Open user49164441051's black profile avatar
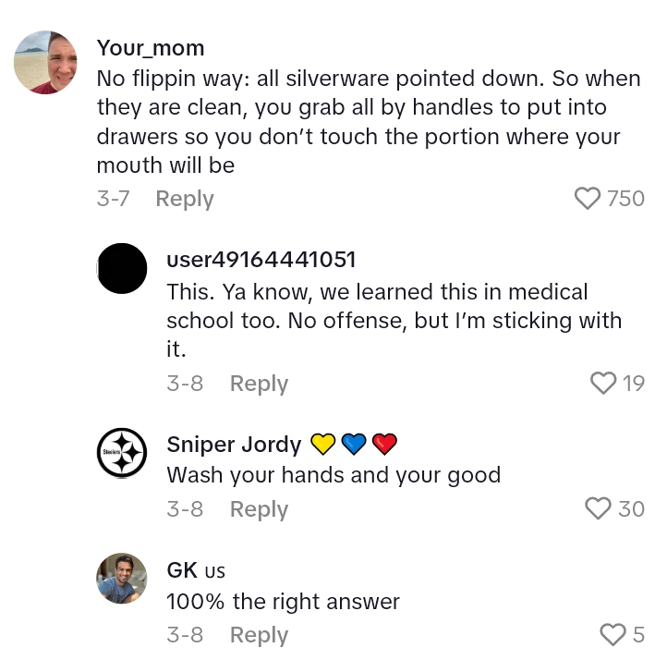The height and width of the screenshot is (672, 655). pyautogui.click(x=122, y=268)
